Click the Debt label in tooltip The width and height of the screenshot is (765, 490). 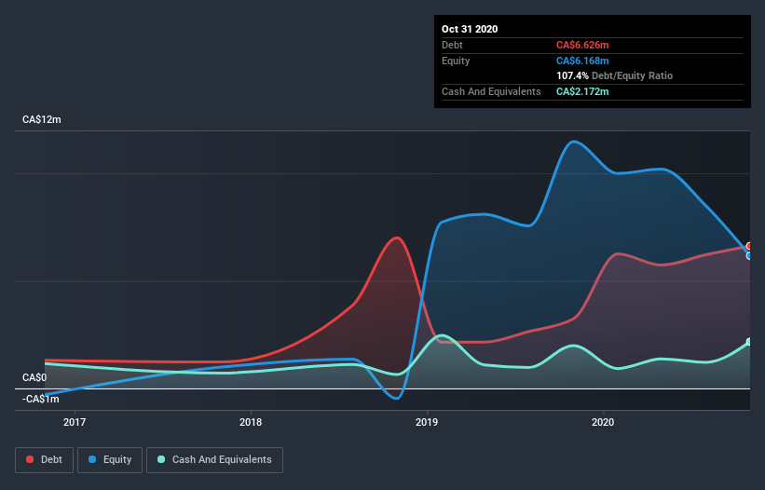pos(452,46)
